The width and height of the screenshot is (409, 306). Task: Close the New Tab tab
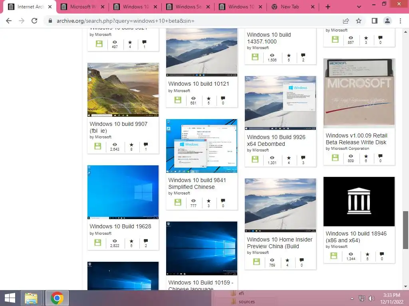313,7
